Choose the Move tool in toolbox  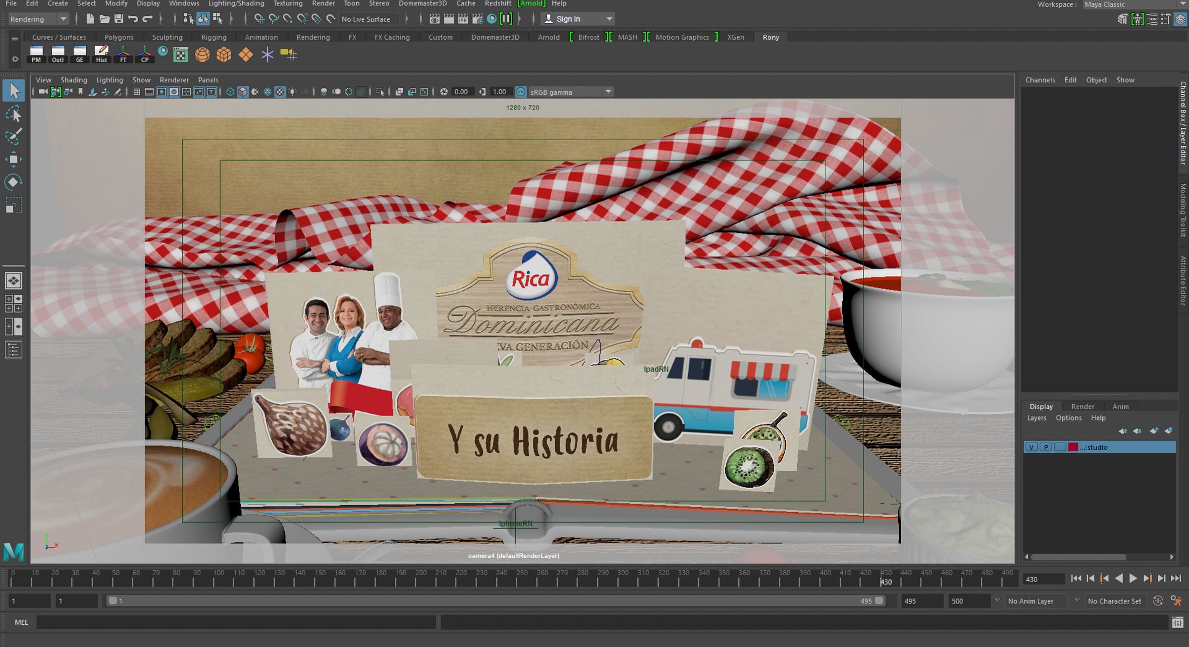tap(13, 160)
